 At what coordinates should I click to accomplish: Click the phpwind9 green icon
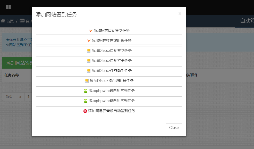pyautogui.click(x=86, y=91)
